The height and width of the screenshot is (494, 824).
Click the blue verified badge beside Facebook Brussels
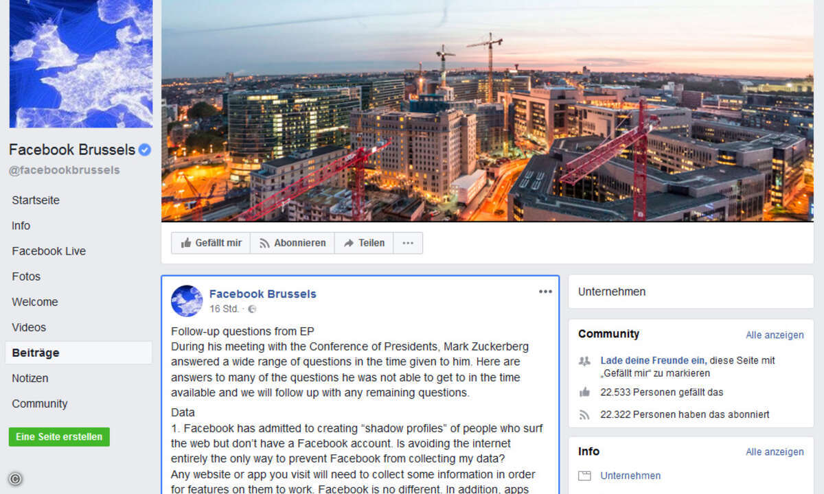pyautogui.click(x=144, y=150)
